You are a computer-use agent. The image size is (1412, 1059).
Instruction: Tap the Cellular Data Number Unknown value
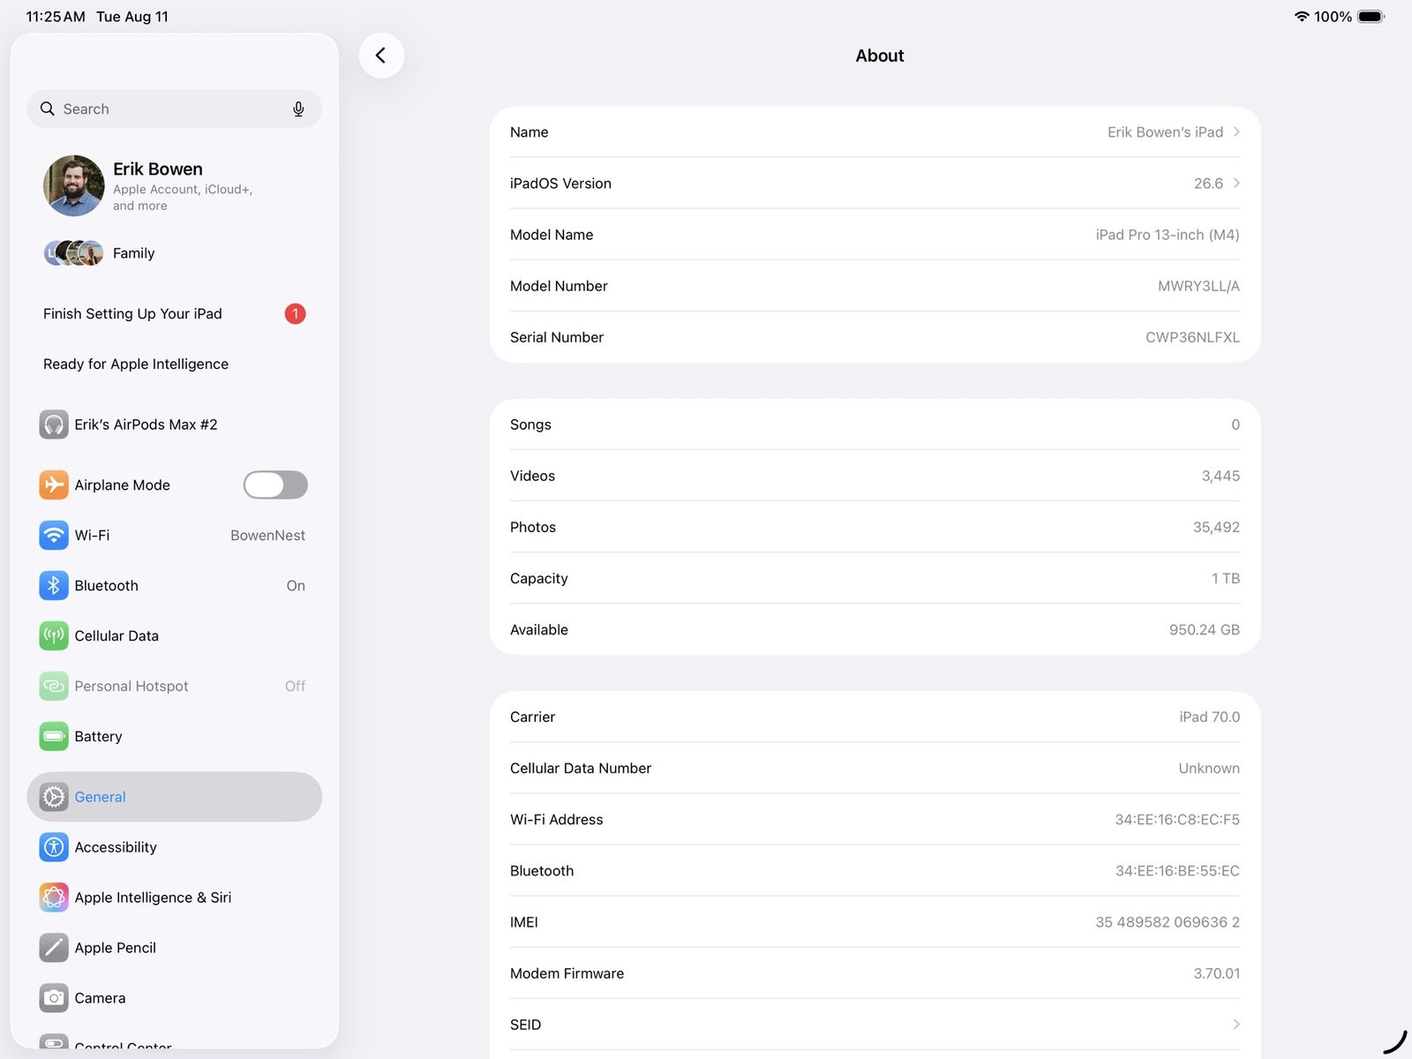tap(1209, 768)
